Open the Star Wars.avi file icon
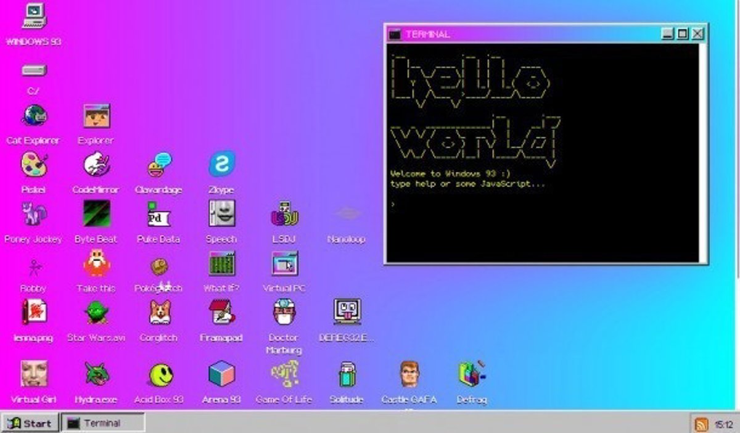 (96, 313)
